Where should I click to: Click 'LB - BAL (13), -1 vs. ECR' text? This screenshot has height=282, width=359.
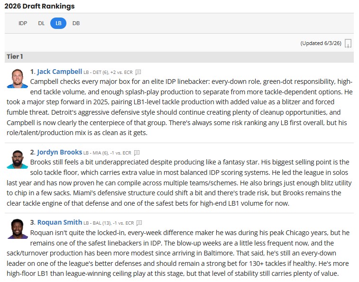pyautogui.click(x=109, y=223)
